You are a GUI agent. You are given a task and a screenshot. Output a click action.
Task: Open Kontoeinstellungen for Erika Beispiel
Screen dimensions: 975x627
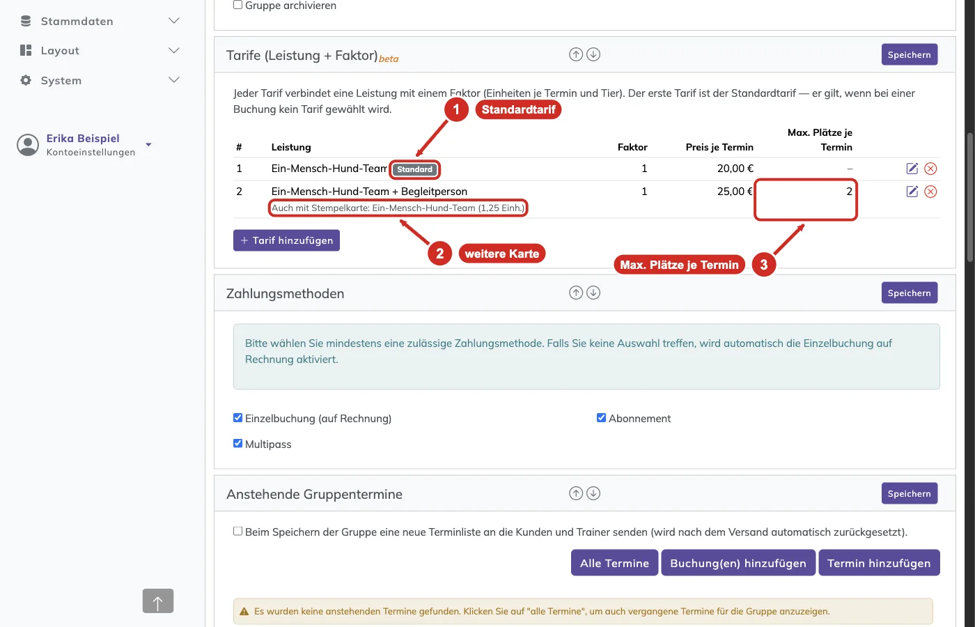click(91, 153)
